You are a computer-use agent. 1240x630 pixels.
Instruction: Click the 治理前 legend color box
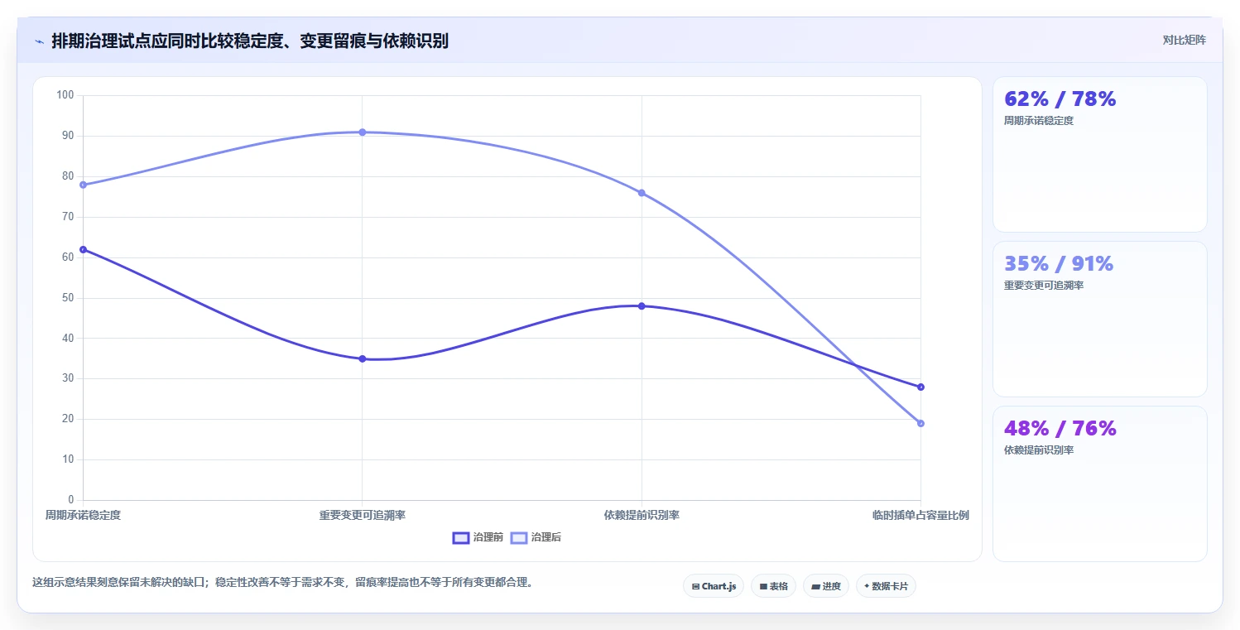tap(461, 538)
